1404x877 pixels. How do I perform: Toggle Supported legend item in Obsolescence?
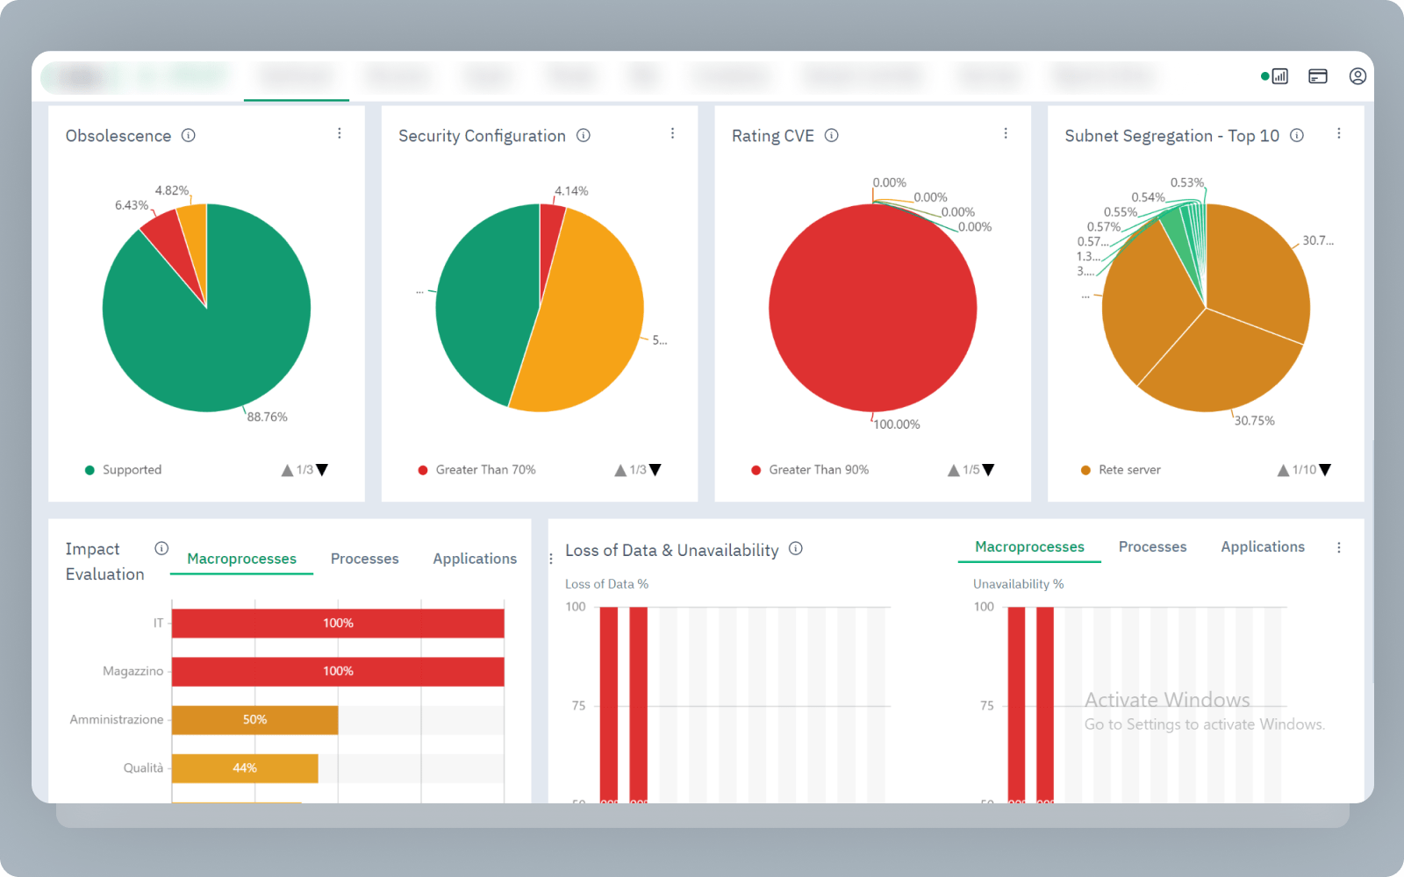tap(124, 470)
